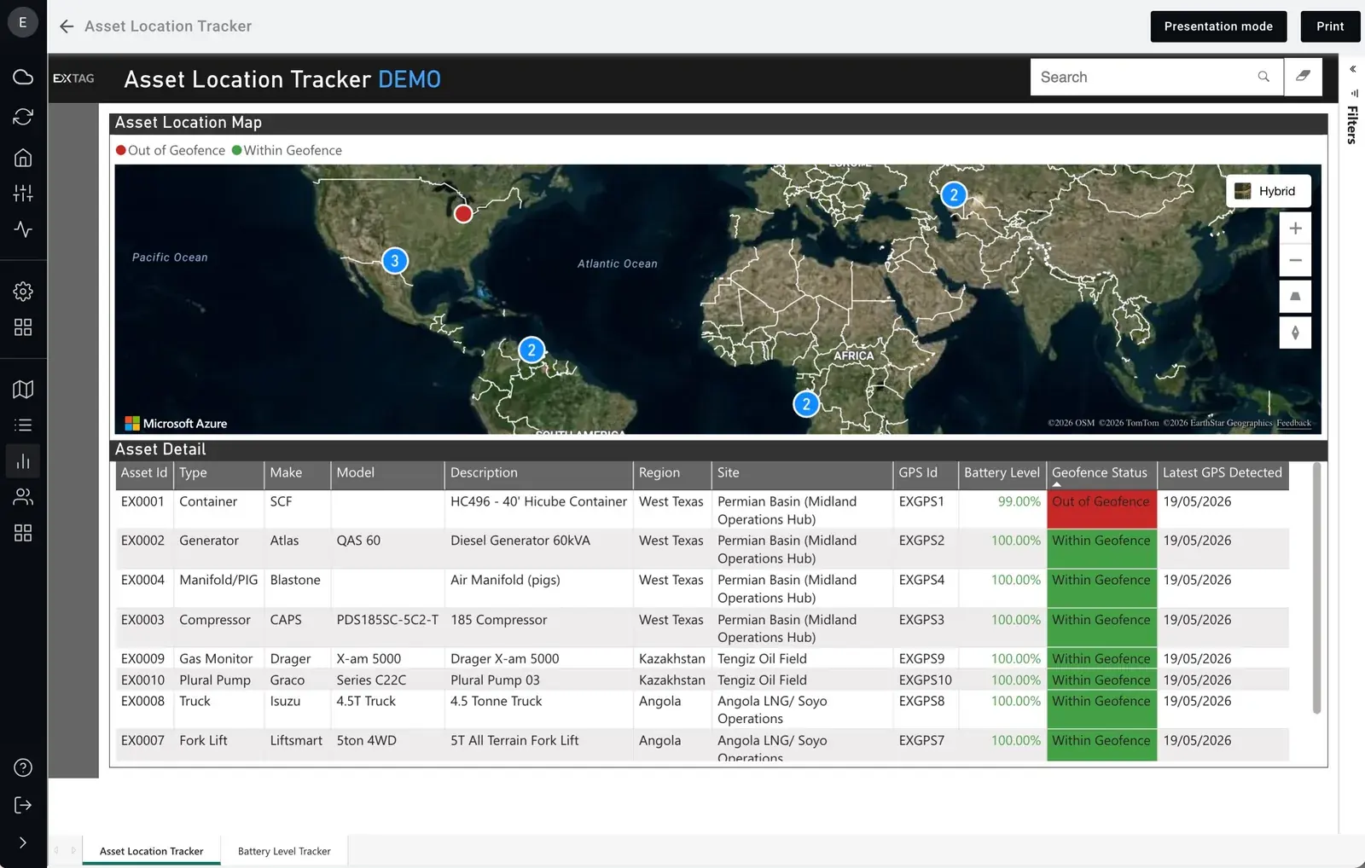Viewport: 1365px width, 868px height.
Task: Click the Filters pane label
Action: pos(1352,124)
